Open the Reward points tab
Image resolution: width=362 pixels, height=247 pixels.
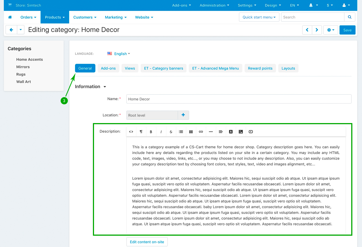(260, 68)
